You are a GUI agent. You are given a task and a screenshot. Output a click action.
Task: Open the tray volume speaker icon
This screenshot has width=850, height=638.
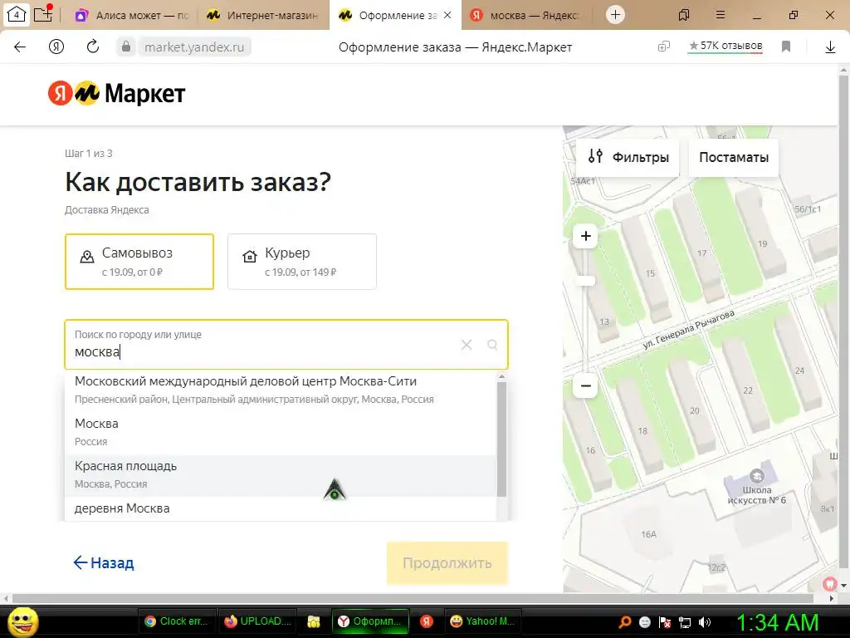click(x=705, y=622)
